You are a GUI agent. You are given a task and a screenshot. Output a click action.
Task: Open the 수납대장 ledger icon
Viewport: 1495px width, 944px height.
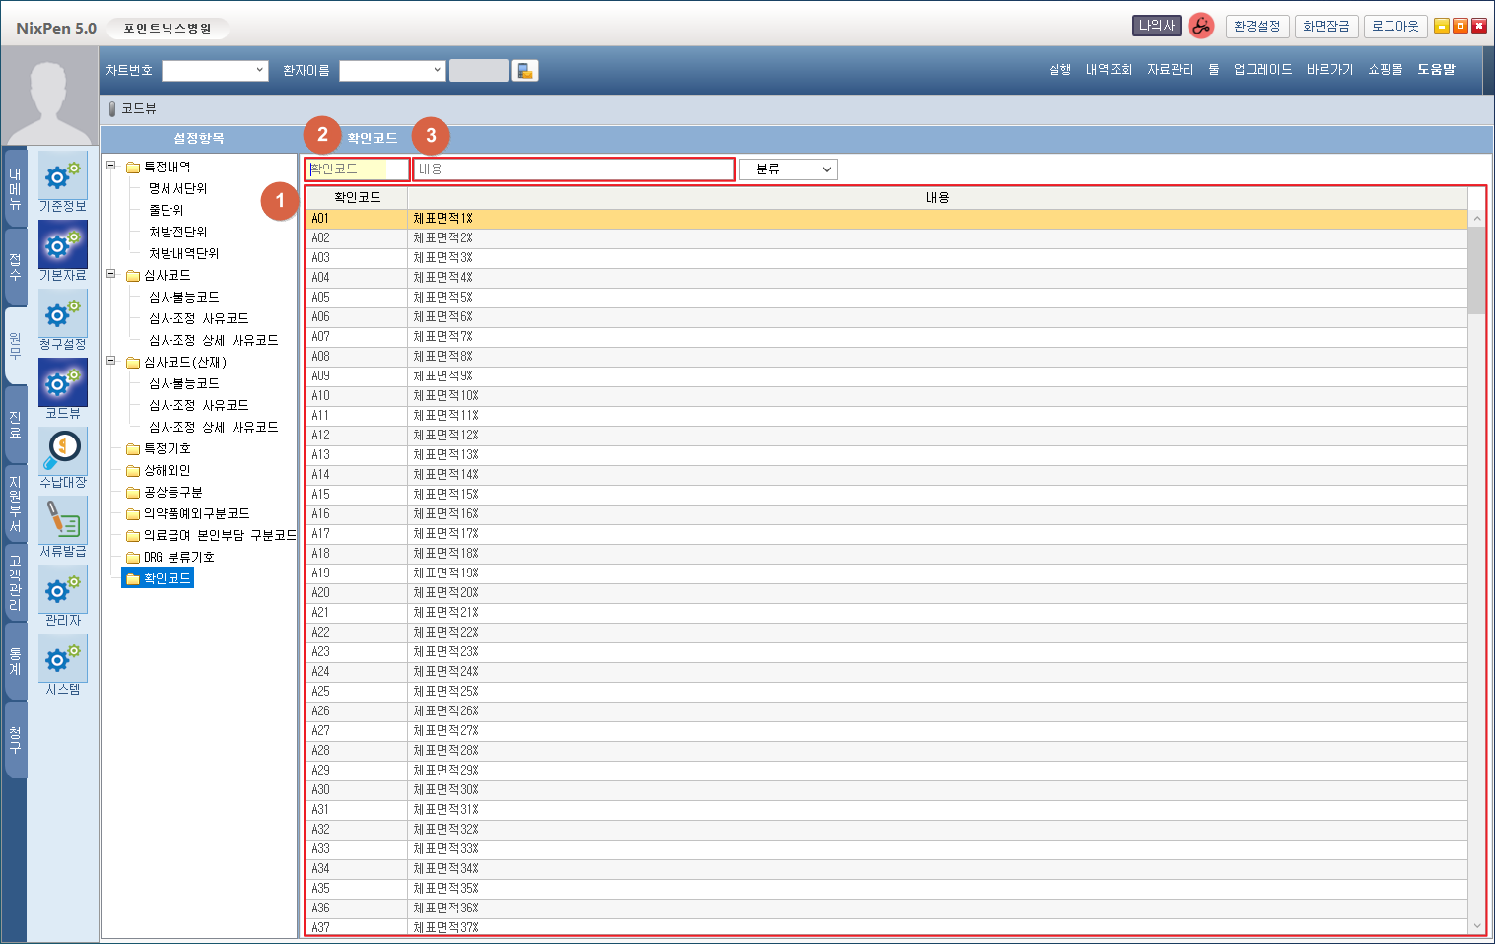[63, 452]
